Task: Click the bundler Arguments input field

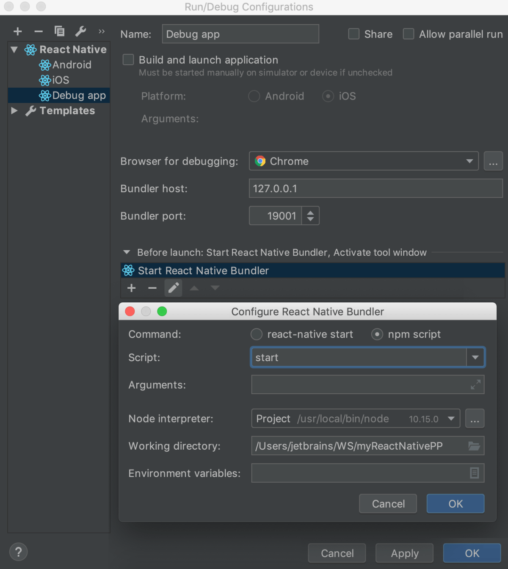Action: coord(368,385)
